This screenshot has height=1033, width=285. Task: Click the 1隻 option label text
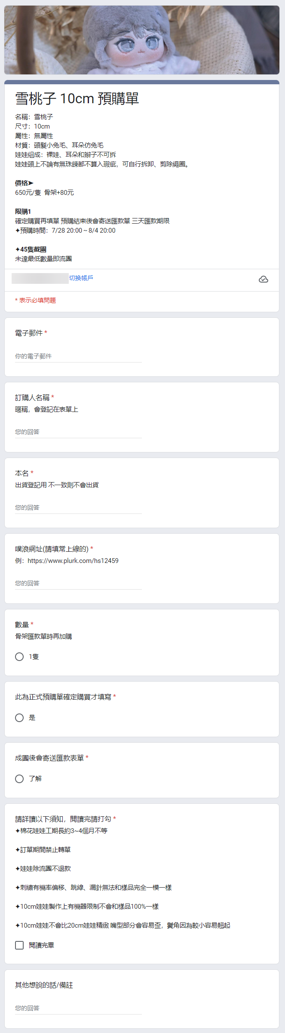click(34, 657)
